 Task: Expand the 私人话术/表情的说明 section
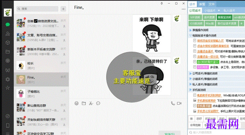(x=191, y=84)
